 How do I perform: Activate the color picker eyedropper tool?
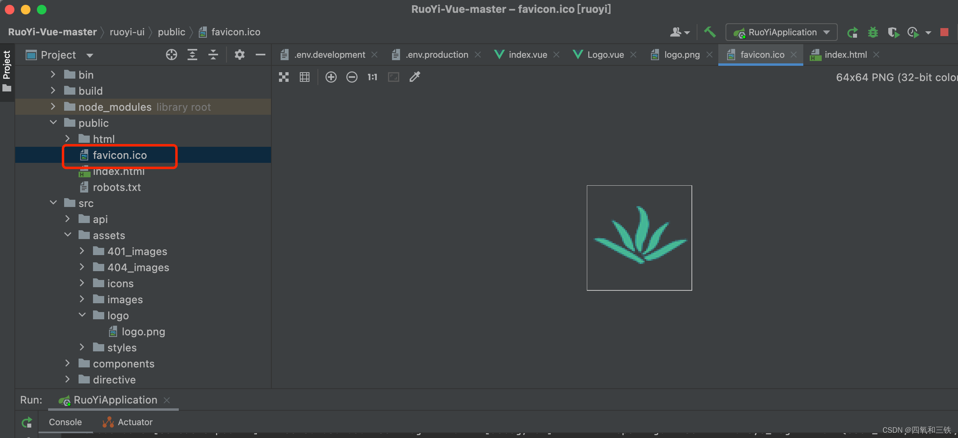[415, 77]
